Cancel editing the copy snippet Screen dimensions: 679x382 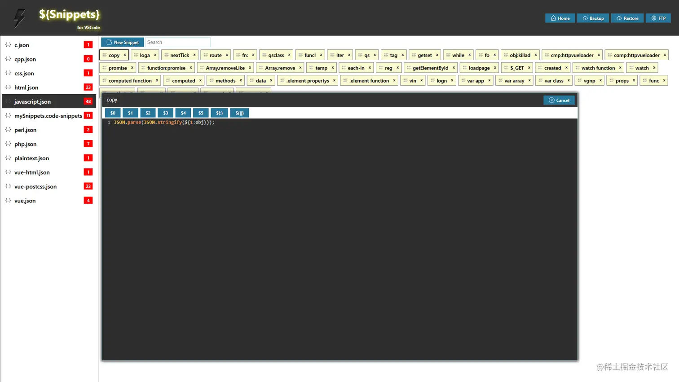pos(559,100)
